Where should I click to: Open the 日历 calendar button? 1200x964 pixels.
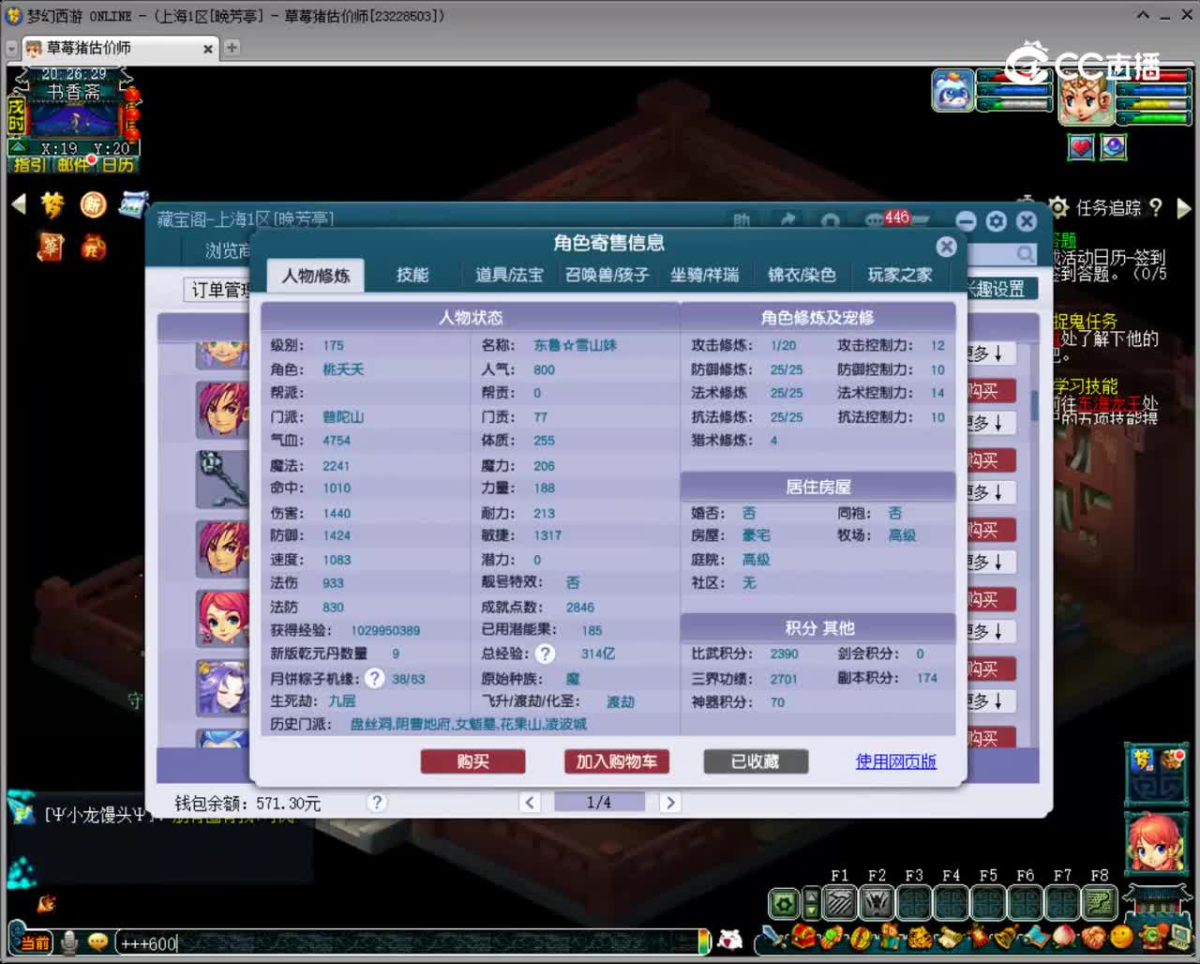(x=118, y=165)
